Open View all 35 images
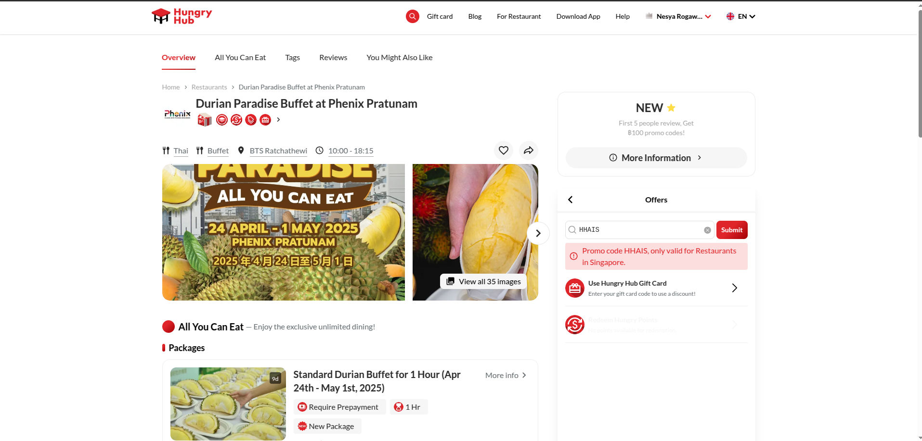 (483, 281)
